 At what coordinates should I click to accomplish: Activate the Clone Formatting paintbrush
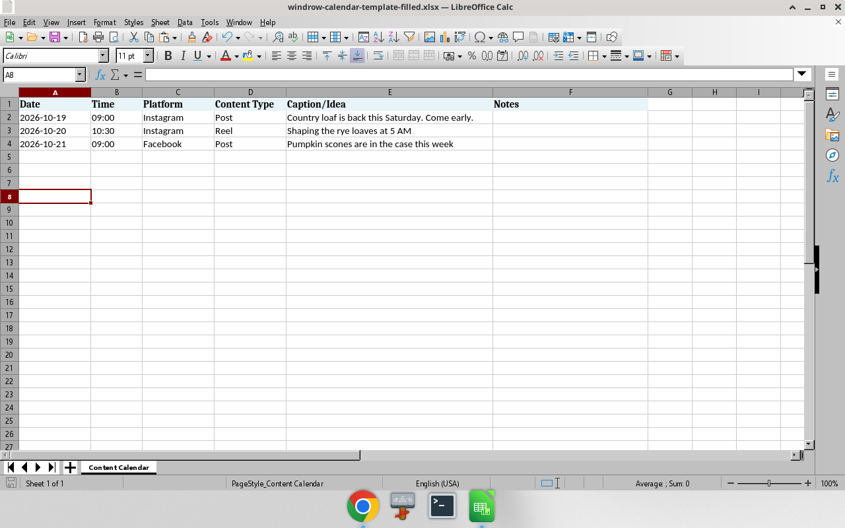click(191, 37)
